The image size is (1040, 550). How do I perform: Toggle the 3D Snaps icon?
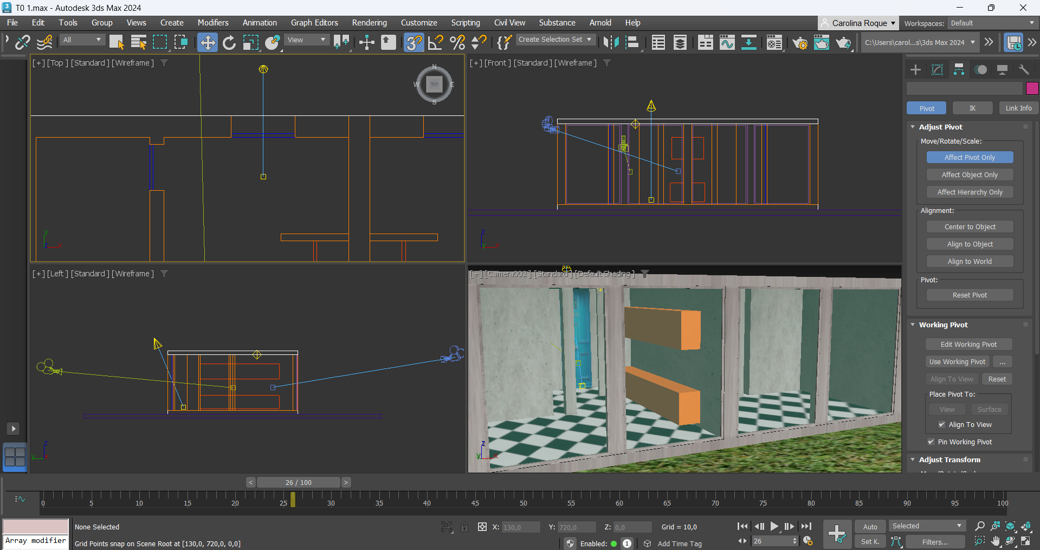tap(414, 42)
